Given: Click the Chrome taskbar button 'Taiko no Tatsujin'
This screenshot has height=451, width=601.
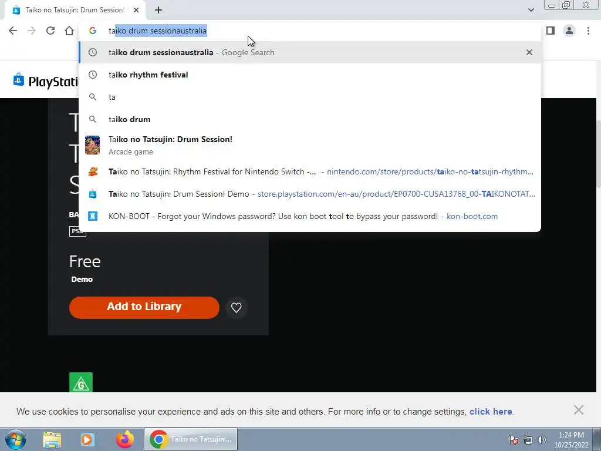Looking at the screenshot, I should [x=191, y=439].
